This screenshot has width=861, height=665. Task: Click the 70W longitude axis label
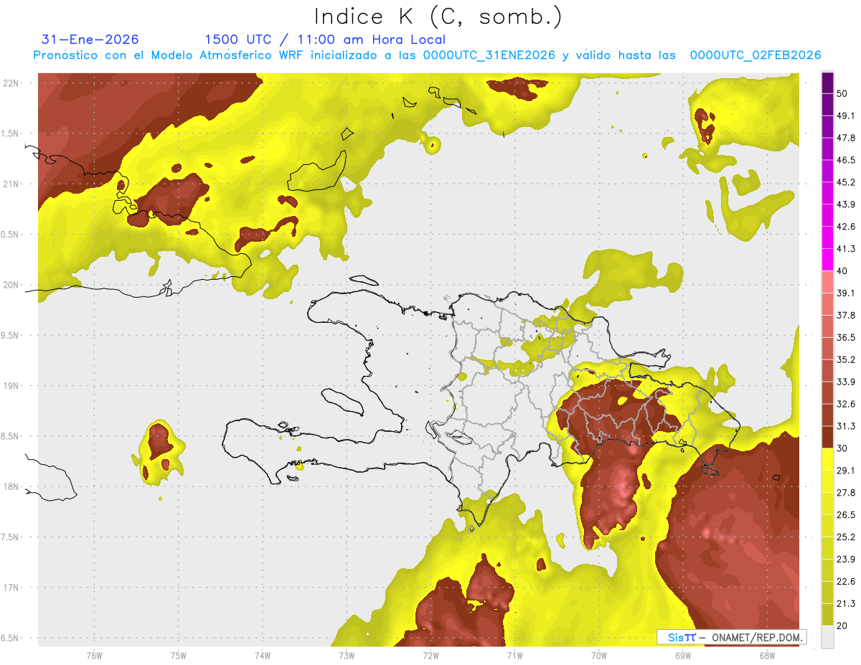(599, 656)
